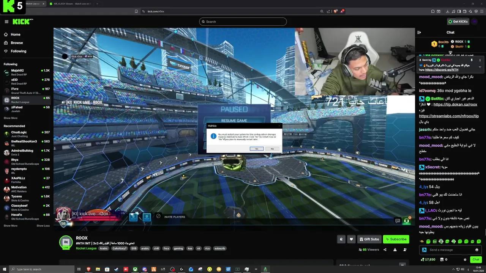Click the ROOX channel avatar
Screen dimensions: 486x273
(x=66, y=242)
